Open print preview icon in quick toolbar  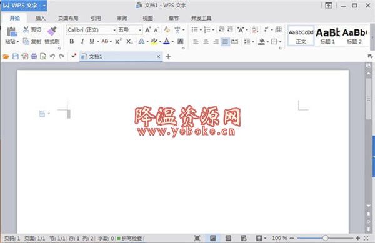point(43,57)
